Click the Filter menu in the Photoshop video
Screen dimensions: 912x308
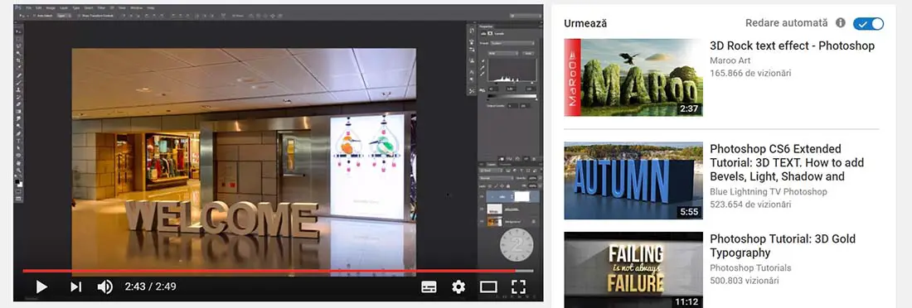click(x=101, y=8)
